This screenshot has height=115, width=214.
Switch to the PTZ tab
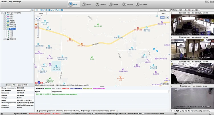point(14,85)
